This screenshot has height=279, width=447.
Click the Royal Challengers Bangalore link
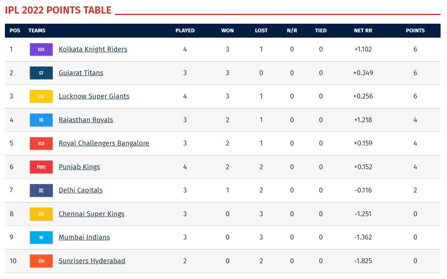point(104,143)
